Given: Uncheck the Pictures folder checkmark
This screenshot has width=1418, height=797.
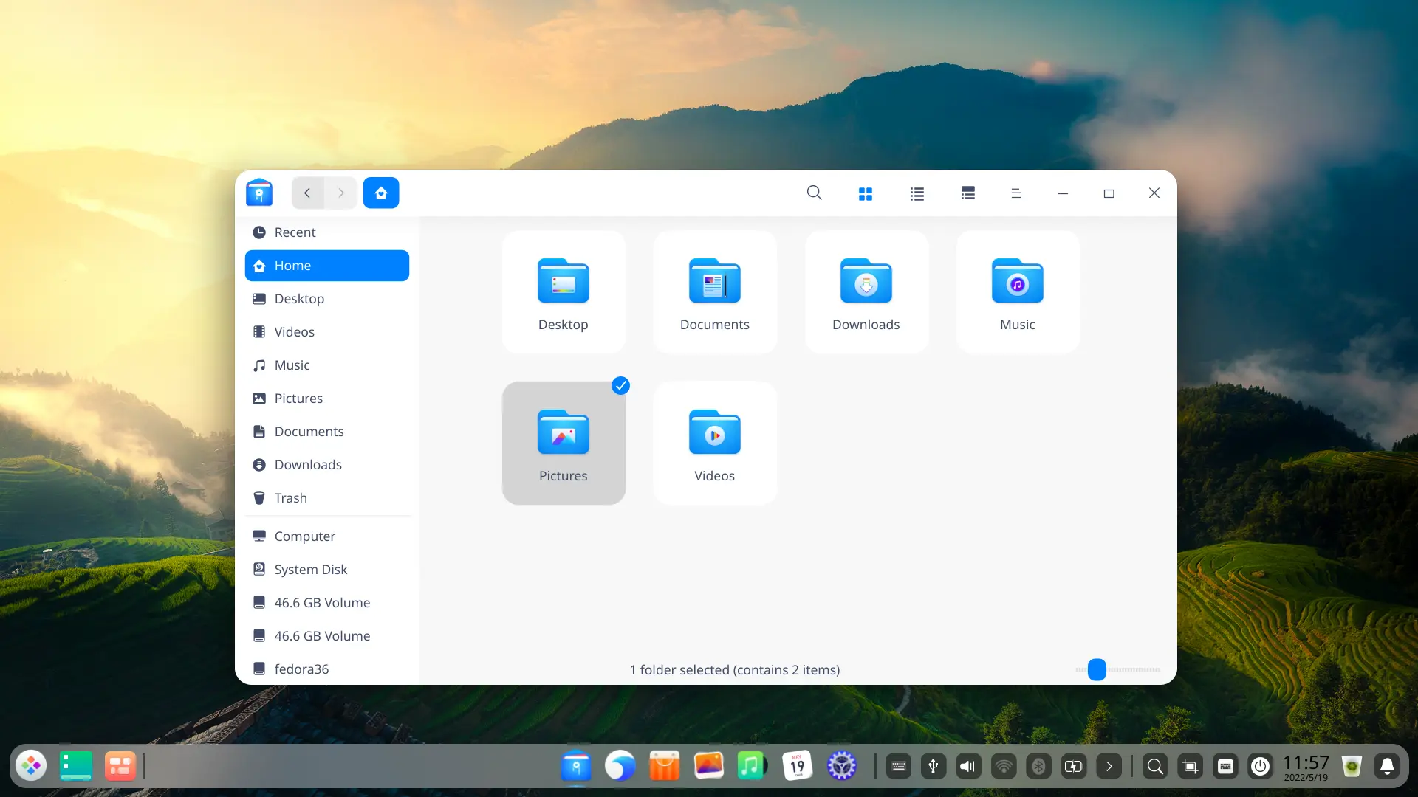Looking at the screenshot, I should point(620,385).
